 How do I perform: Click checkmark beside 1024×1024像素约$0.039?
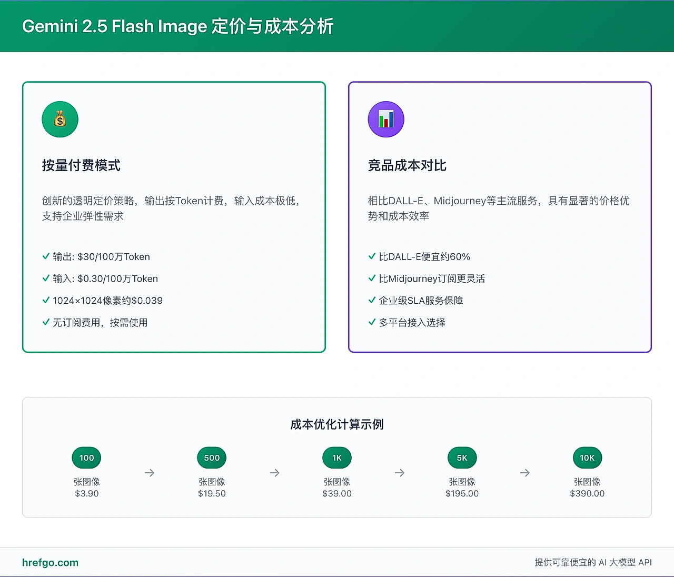coord(46,301)
